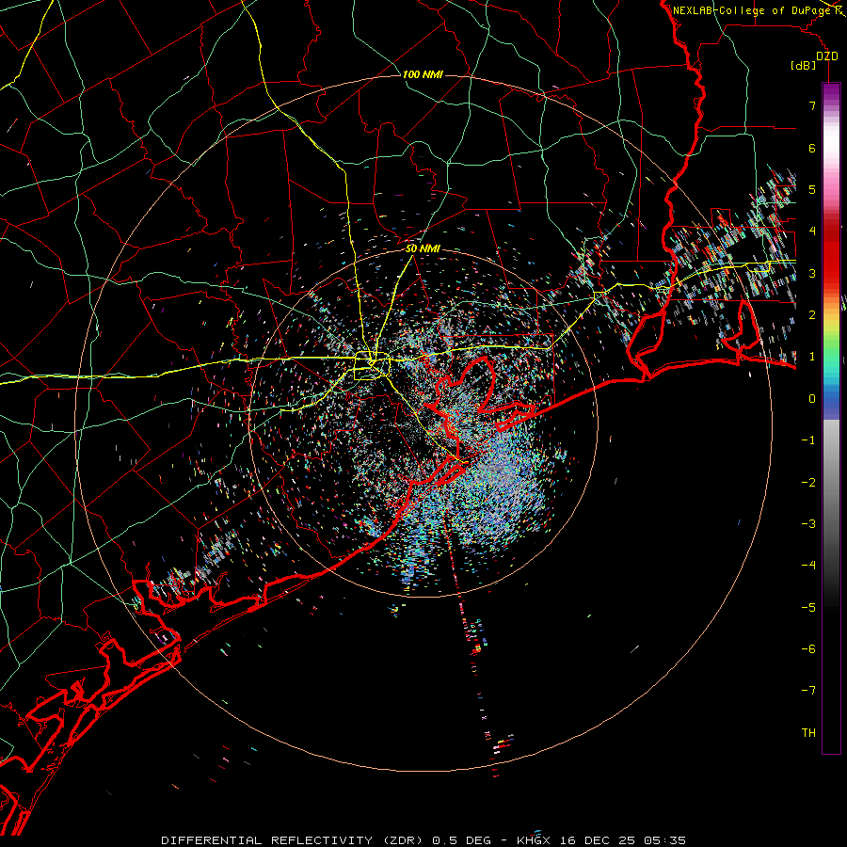Click the 50 NMI range ring label
This screenshot has width=847, height=847.
click(423, 248)
